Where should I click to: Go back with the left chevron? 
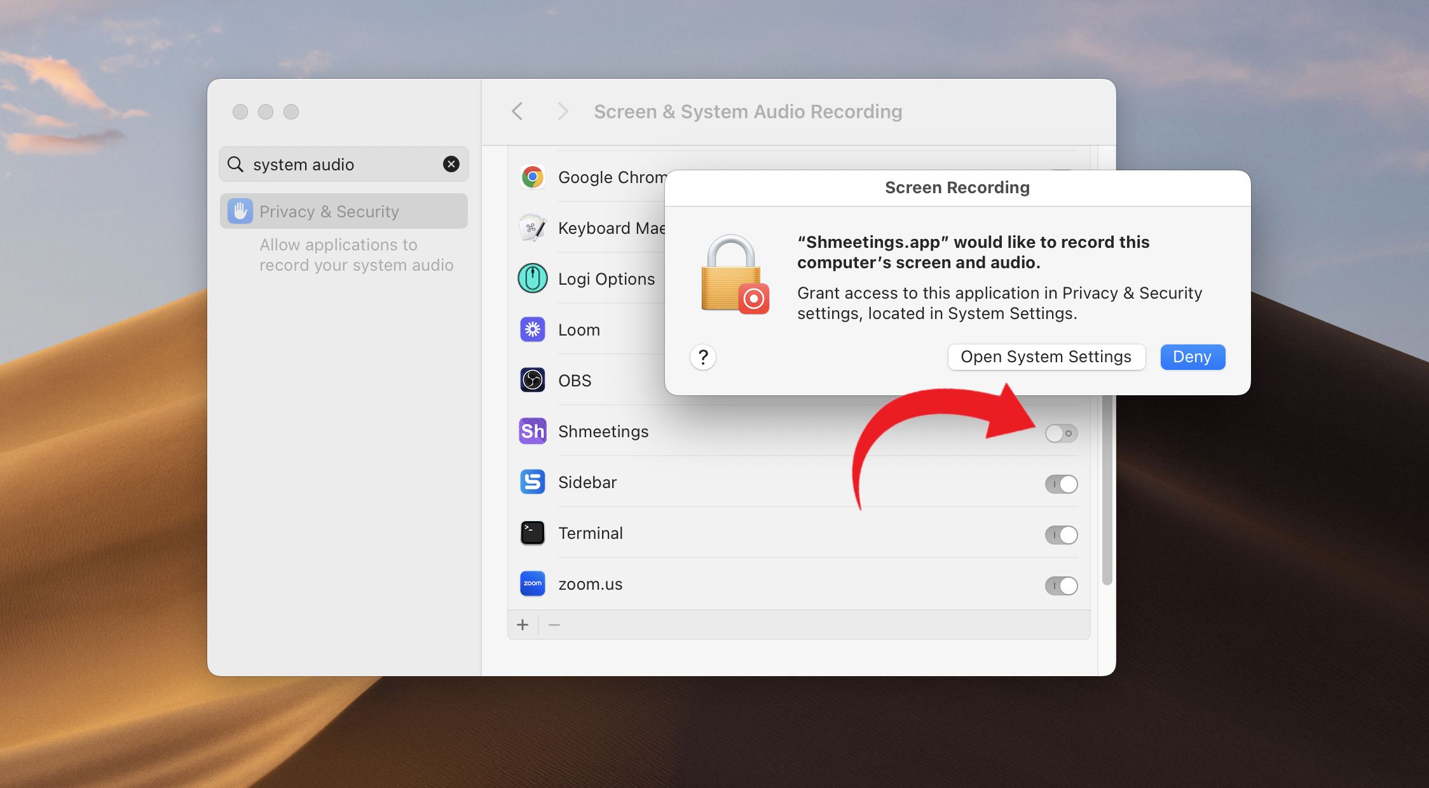click(517, 111)
